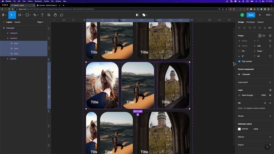274x154 pixels.
Task: Open the Resources tool
Action: (x=49, y=15)
